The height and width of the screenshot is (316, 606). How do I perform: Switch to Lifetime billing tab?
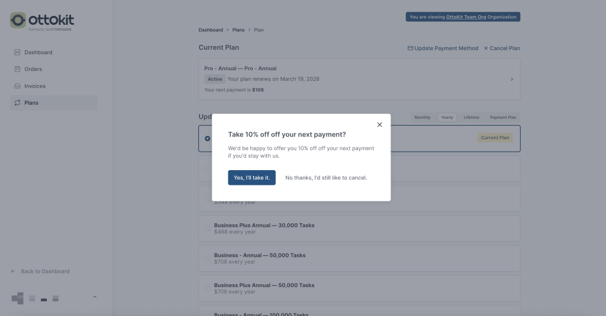[471, 118]
